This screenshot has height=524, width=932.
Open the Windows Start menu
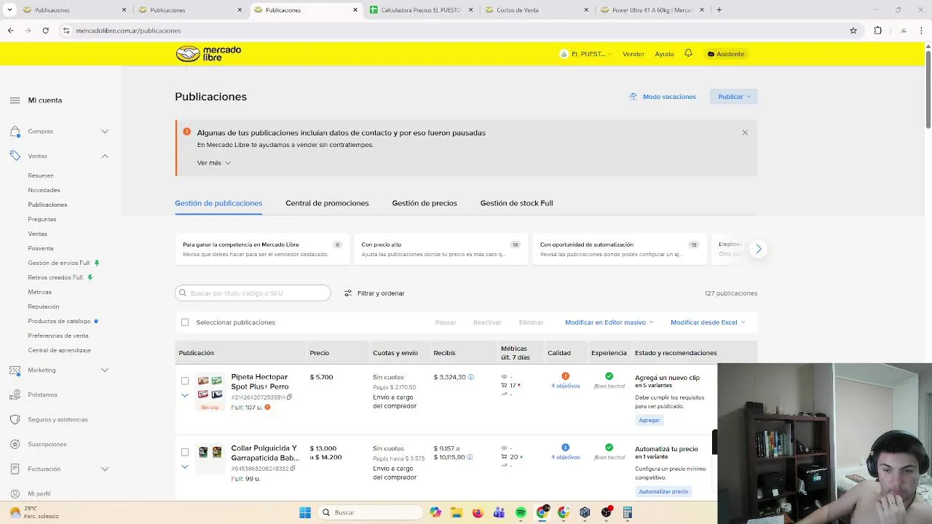pos(305,512)
